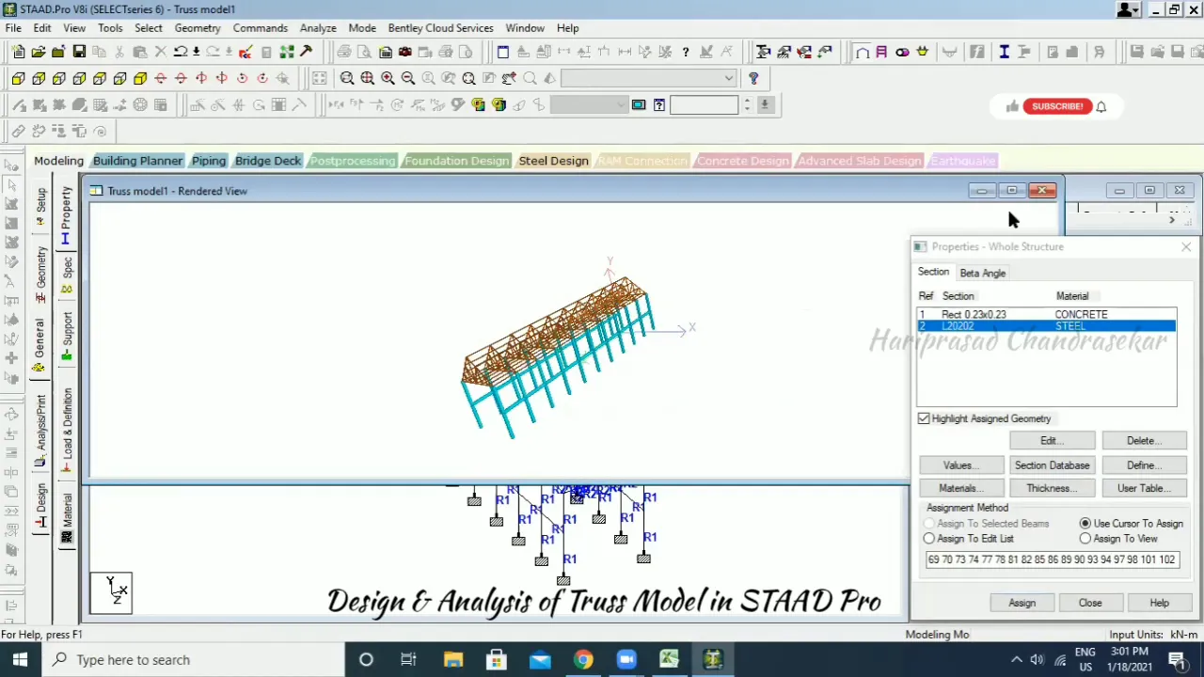This screenshot has width=1204, height=677.
Task: Select Assign To View radio button
Action: point(1085,539)
